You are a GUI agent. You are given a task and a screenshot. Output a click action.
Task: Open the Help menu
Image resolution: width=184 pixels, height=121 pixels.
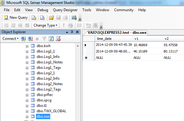click(142, 10)
